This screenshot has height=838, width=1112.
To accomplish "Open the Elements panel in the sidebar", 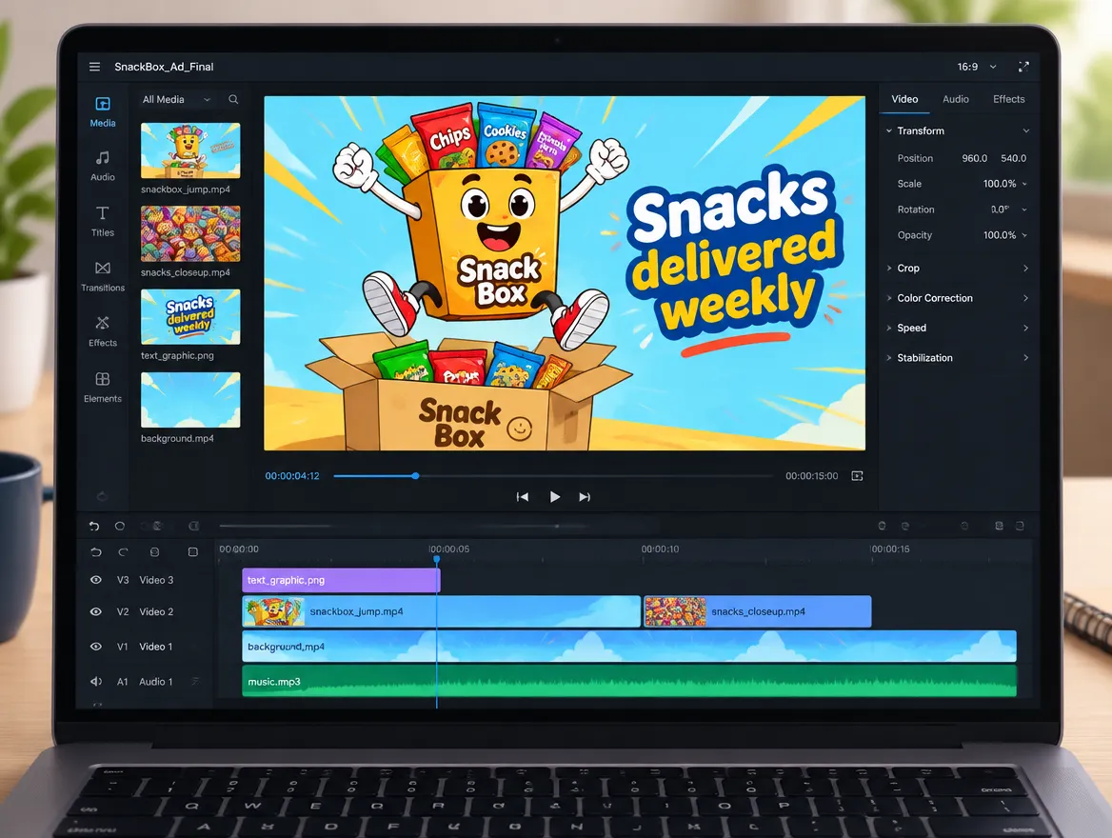I will pyautogui.click(x=102, y=387).
